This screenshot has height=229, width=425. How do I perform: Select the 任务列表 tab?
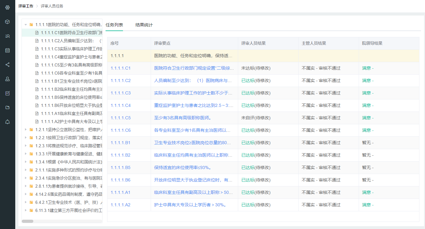coord(114,25)
